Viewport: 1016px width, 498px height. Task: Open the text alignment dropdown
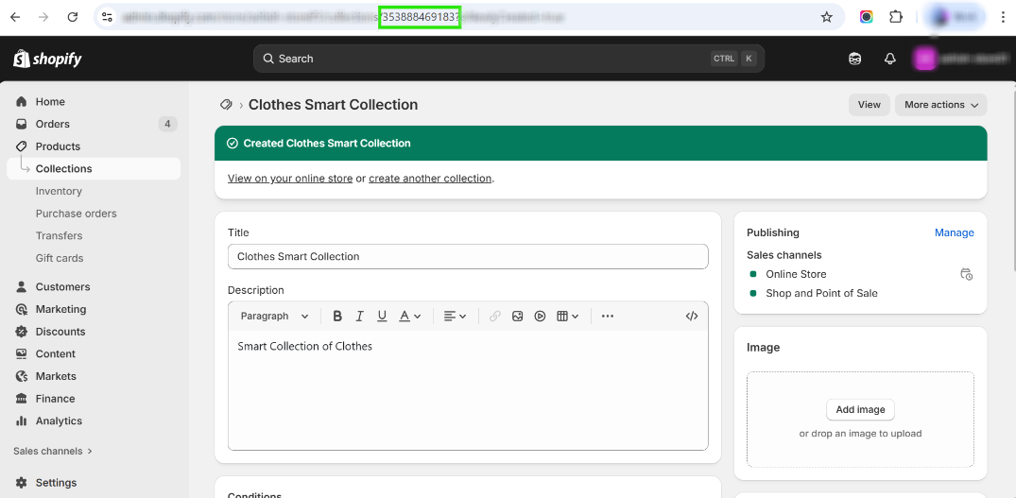point(455,317)
